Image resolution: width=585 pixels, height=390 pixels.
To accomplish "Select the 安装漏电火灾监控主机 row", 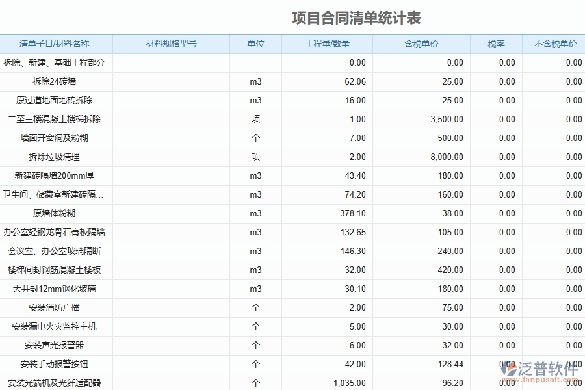I will pyautogui.click(x=57, y=326).
